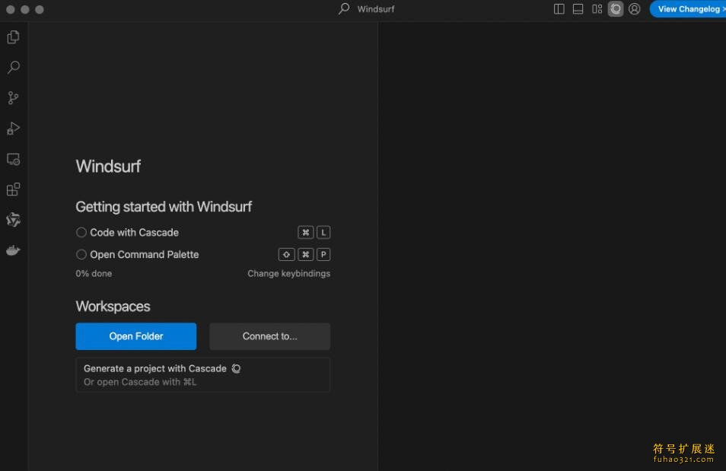Open the Source Control branch icon

[14, 97]
